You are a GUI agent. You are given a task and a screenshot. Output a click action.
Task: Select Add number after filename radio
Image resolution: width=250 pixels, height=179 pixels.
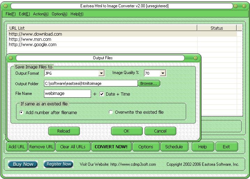click(21, 112)
